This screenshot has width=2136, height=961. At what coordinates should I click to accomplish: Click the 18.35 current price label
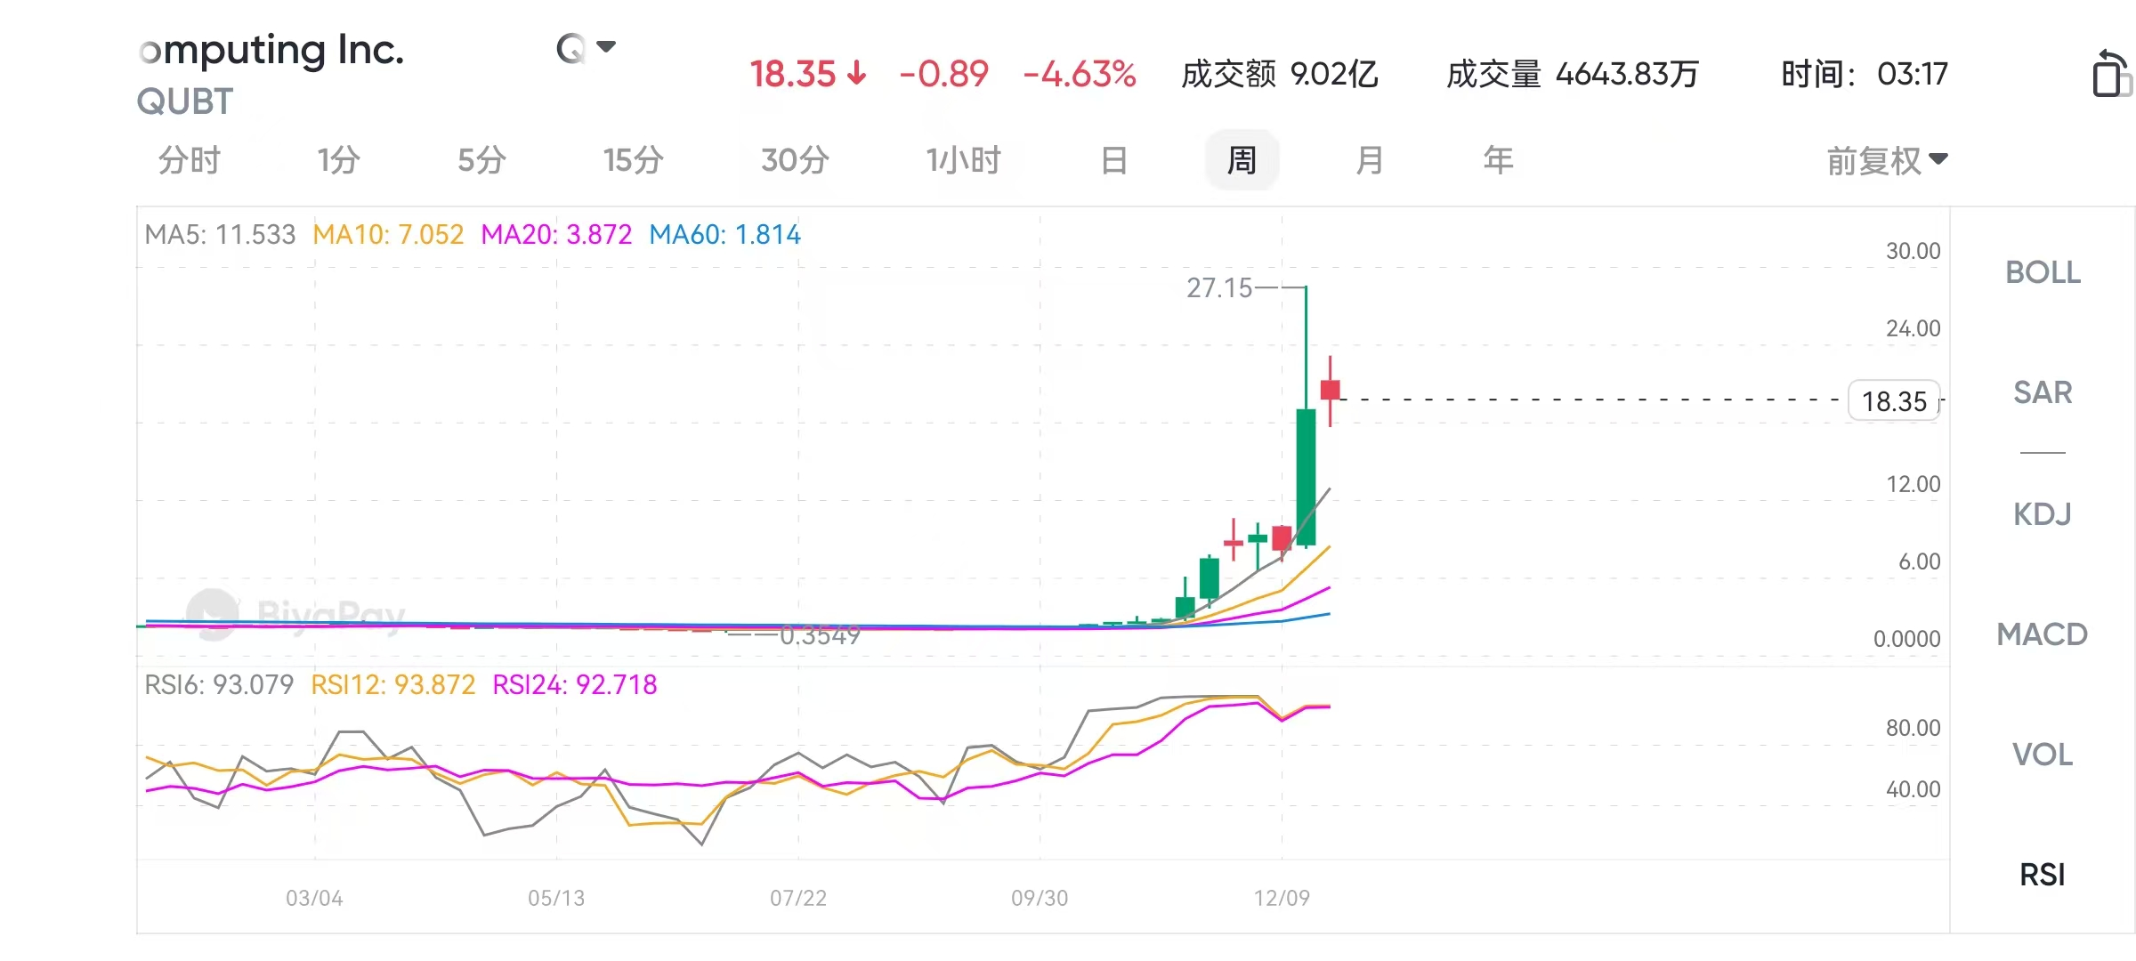(1894, 401)
